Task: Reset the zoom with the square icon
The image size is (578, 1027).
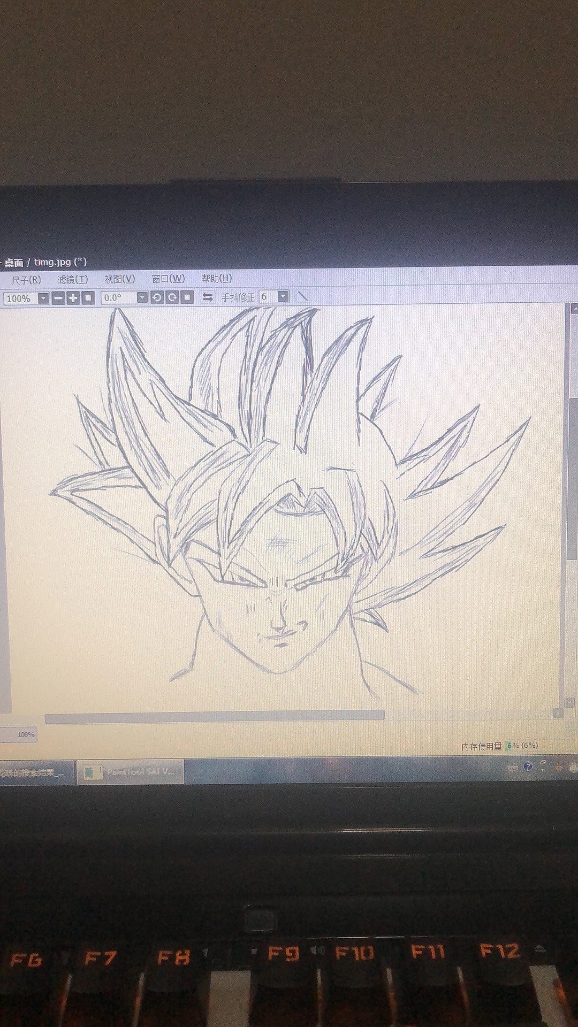Action: pos(88,298)
